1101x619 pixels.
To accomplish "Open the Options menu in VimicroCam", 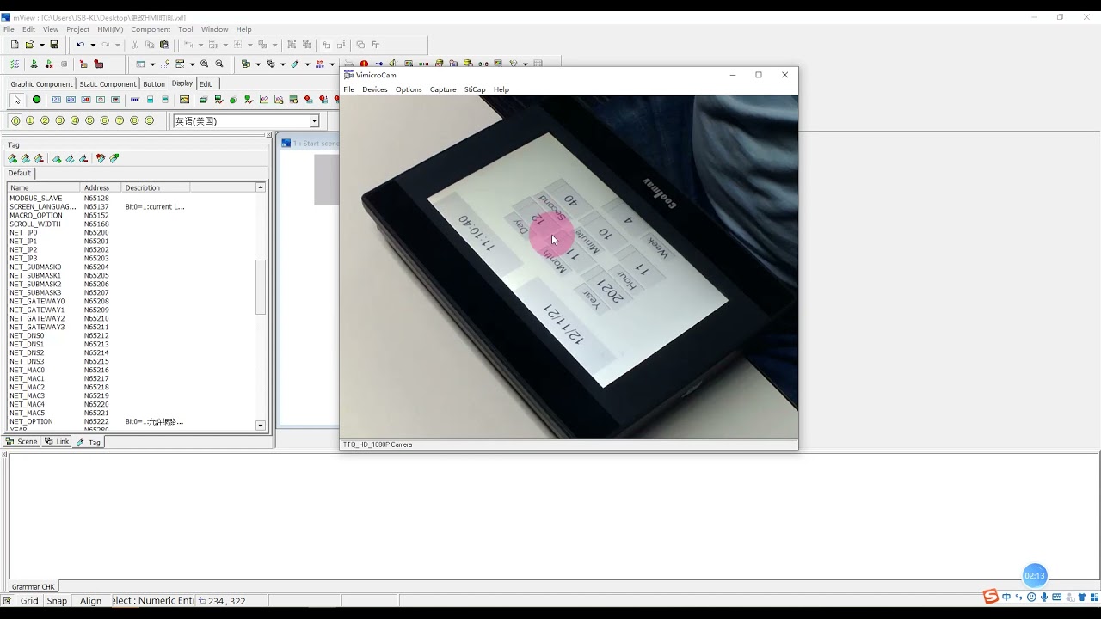I will 409,89.
